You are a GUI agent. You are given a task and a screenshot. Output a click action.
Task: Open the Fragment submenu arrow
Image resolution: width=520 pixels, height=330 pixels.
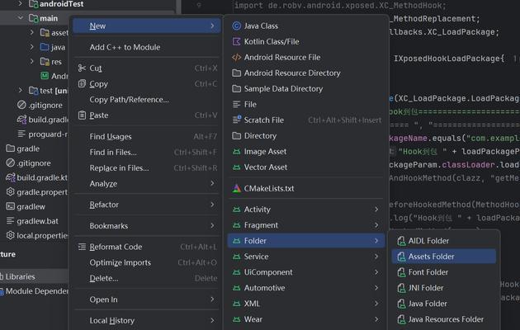376,225
